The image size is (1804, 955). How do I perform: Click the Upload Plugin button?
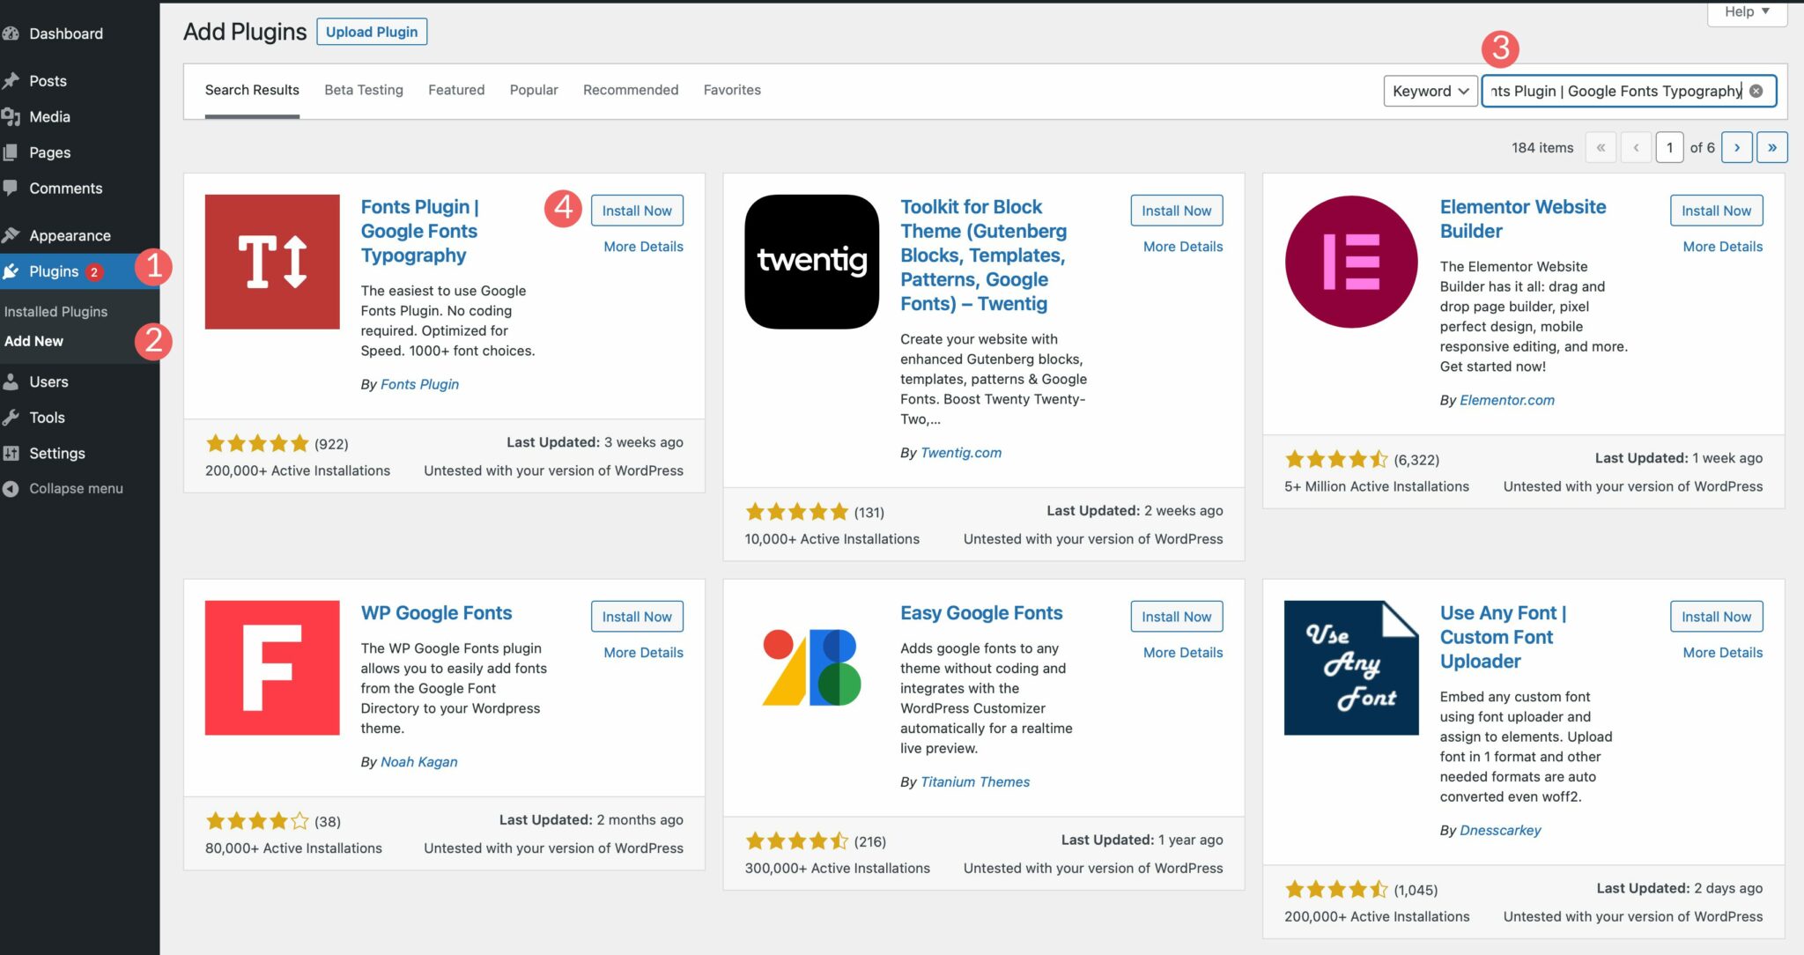tap(371, 31)
